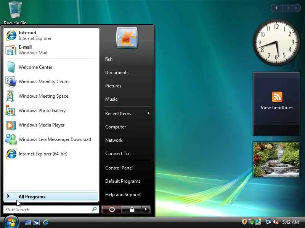The height and width of the screenshot is (228, 305).
Task: Click the Welcome Center label
Action: 35,67
